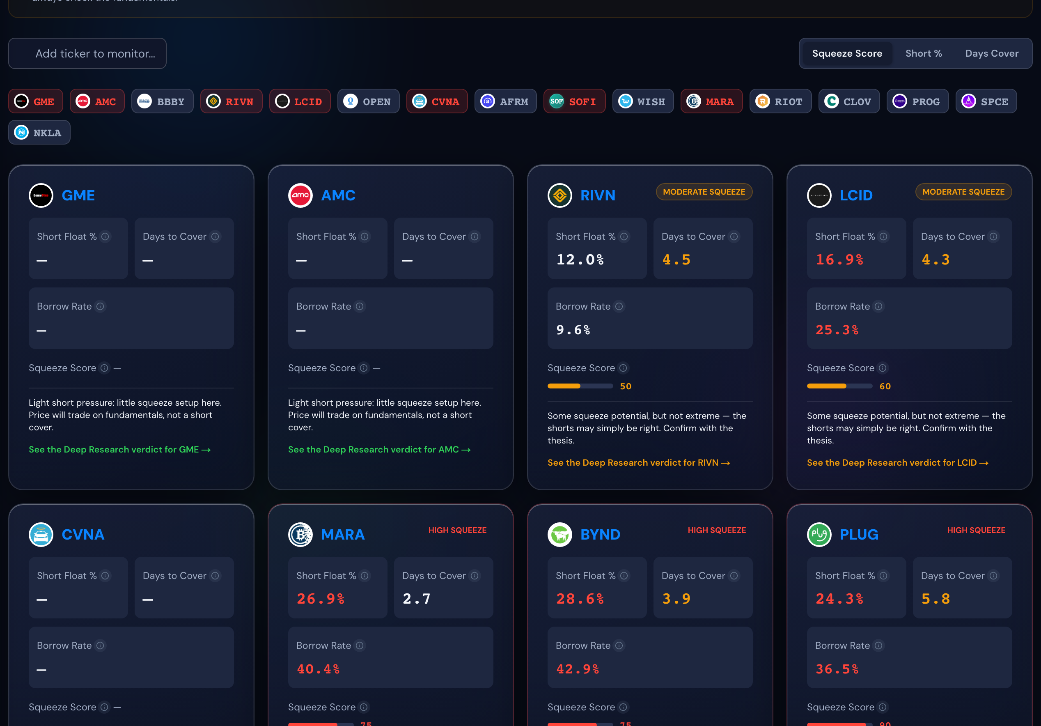Screen dimensions: 1041x726
Task: Toggle the AMC ticker chip
Action: (x=97, y=101)
